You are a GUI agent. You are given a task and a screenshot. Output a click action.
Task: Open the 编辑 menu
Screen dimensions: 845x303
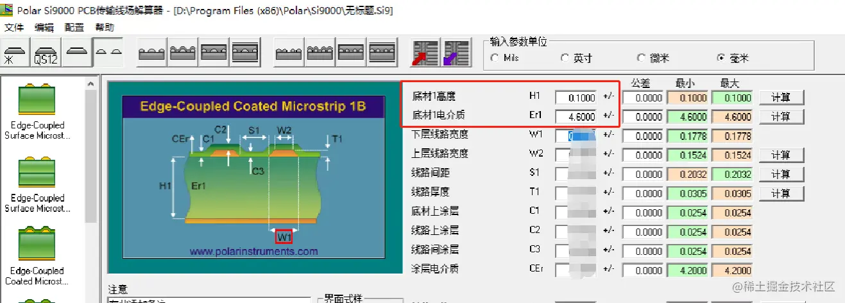pyautogui.click(x=44, y=27)
